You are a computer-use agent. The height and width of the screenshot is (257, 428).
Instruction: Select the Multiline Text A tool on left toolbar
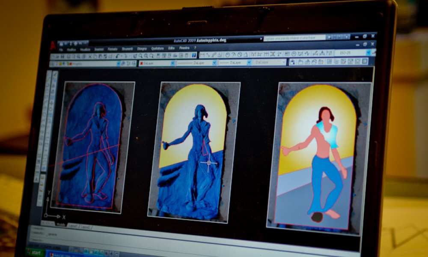(36, 179)
